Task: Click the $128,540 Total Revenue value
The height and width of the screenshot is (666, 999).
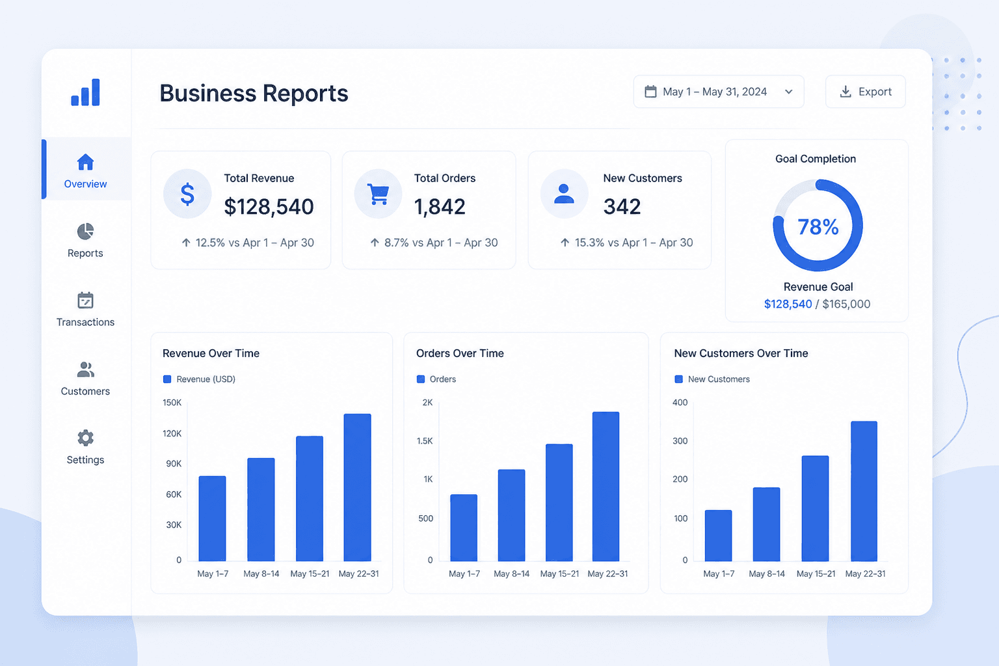Action: 269,207
